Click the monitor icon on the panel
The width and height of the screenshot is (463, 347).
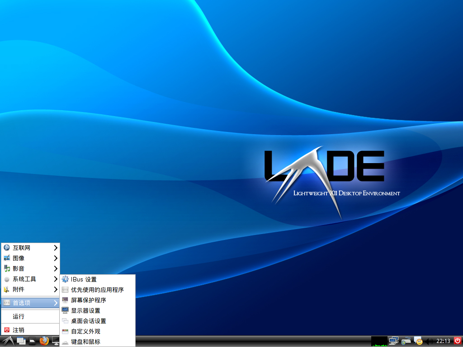[56, 341]
